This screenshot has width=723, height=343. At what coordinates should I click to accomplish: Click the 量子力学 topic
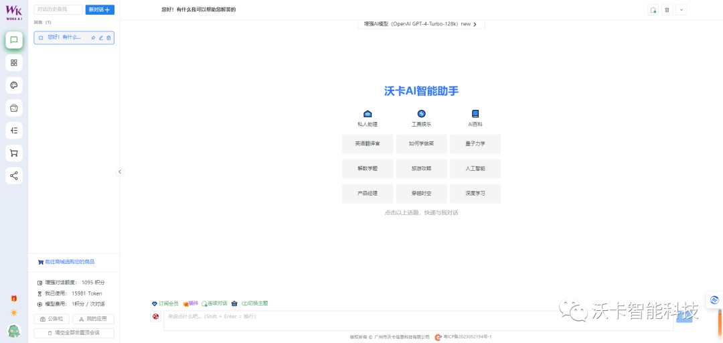pyautogui.click(x=475, y=144)
